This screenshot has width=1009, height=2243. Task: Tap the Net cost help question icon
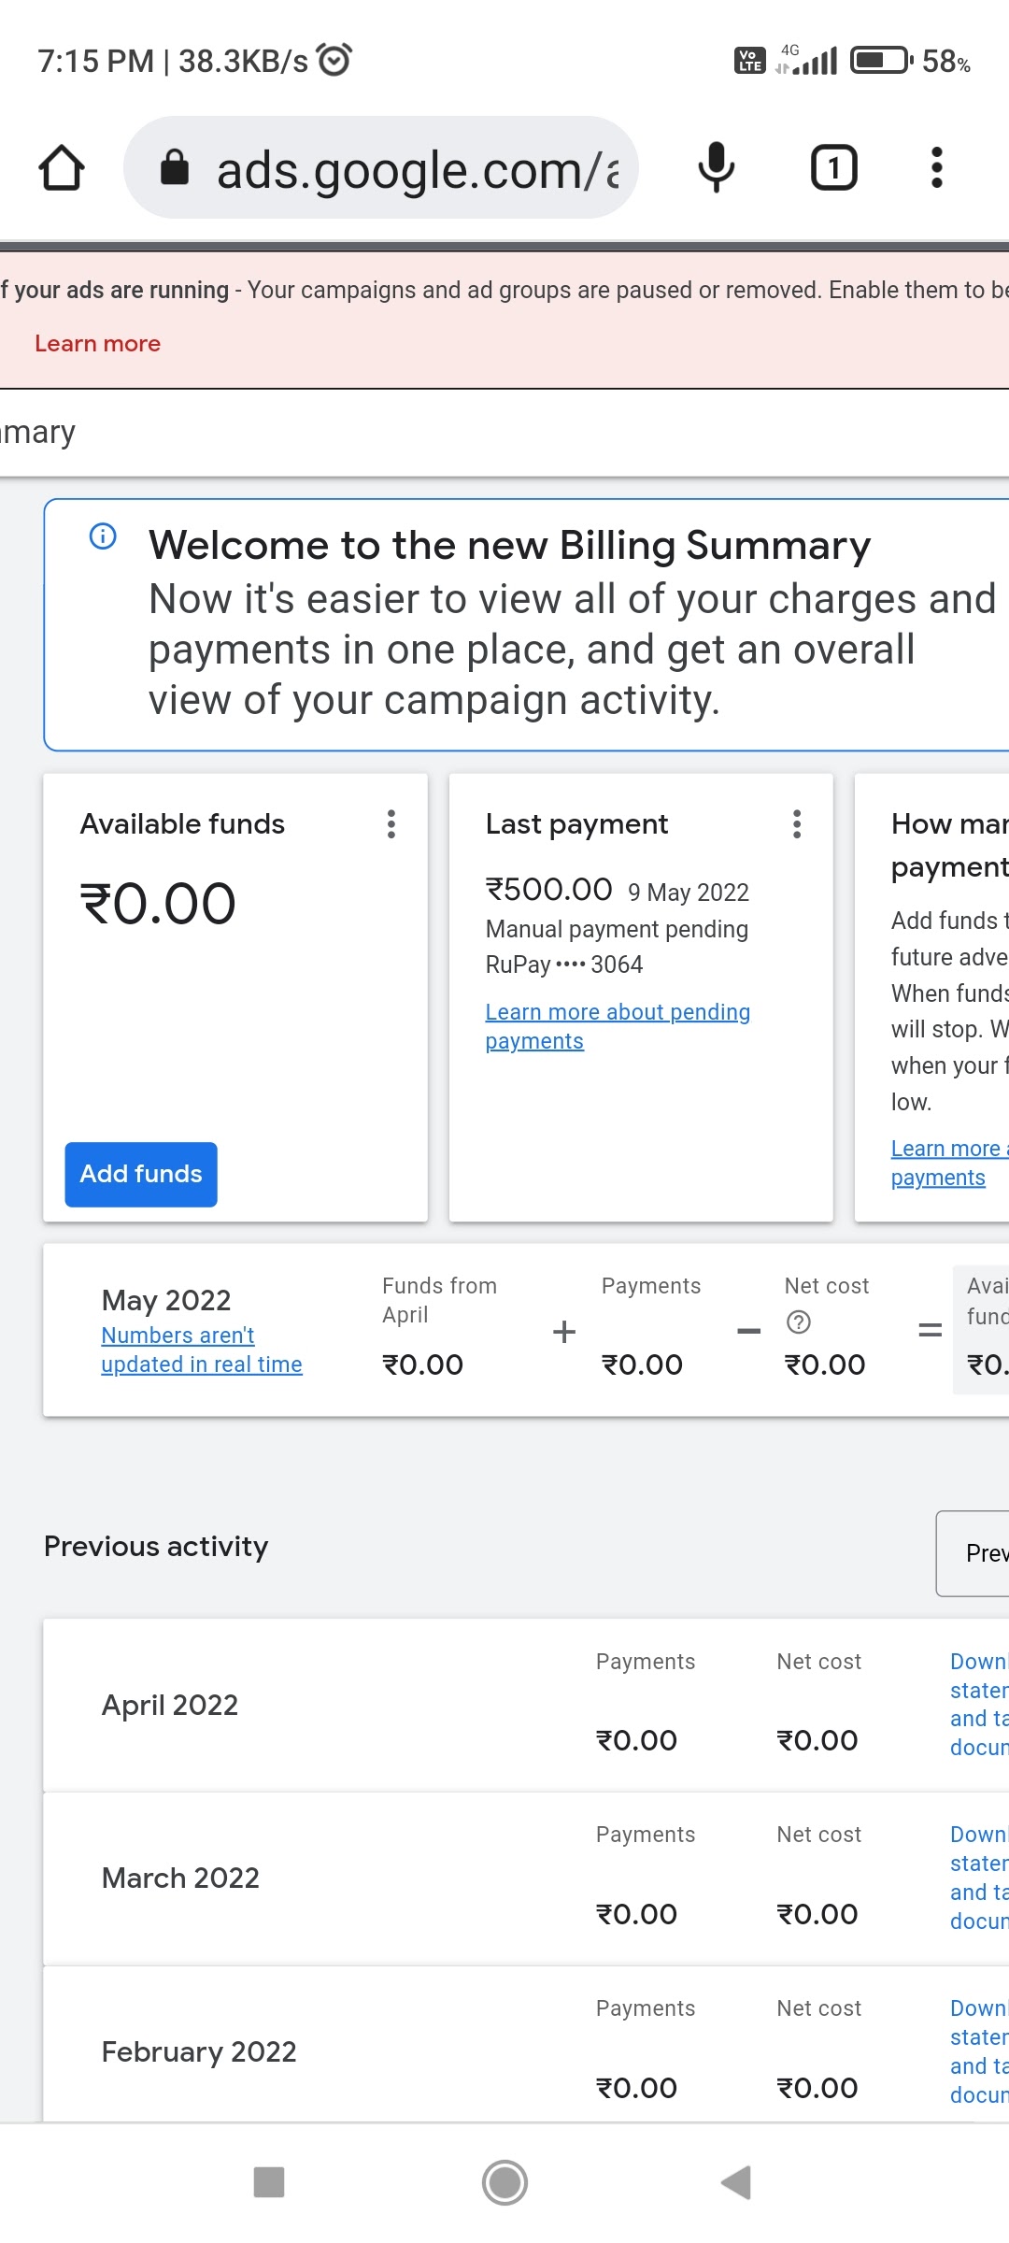click(799, 1322)
